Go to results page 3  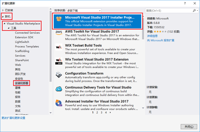click(x=101, y=112)
